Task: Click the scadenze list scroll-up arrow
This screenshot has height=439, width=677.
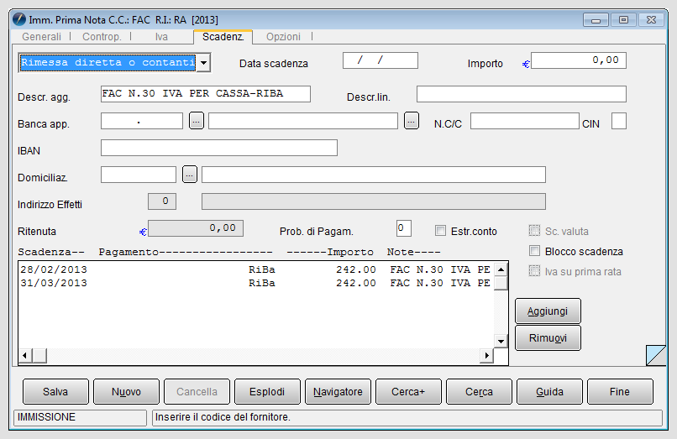Action: click(501, 269)
